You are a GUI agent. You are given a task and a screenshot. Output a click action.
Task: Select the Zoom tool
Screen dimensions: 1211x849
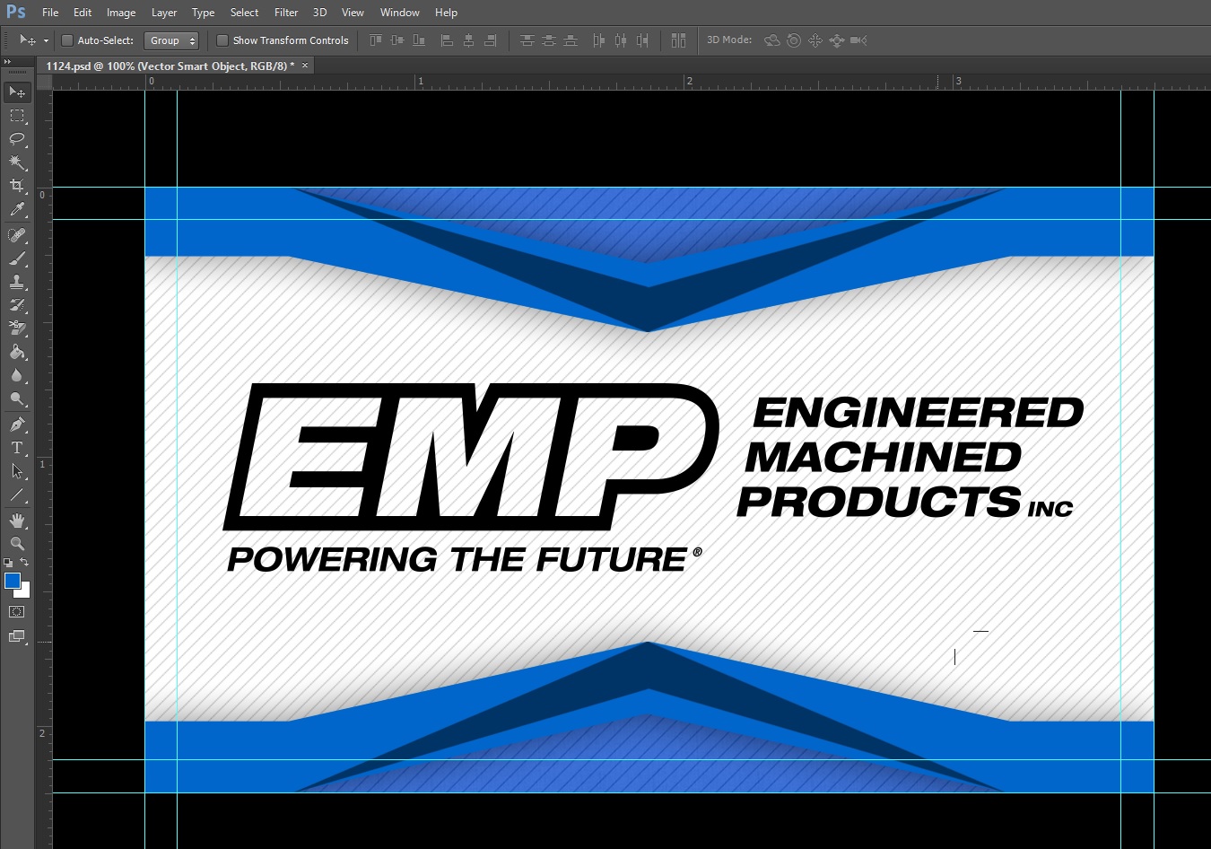click(x=16, y=543)
